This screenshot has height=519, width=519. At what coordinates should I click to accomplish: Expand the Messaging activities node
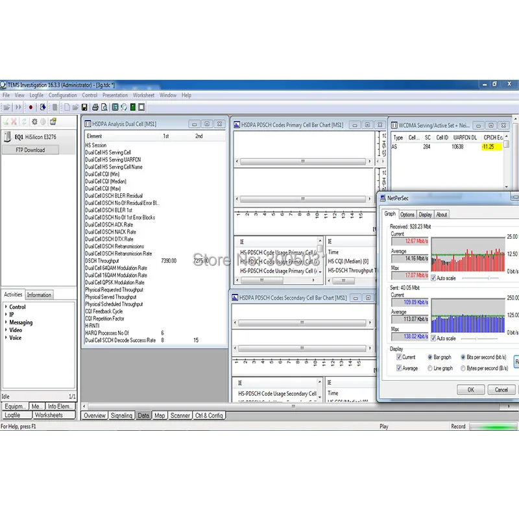click(x=6, y=322)
